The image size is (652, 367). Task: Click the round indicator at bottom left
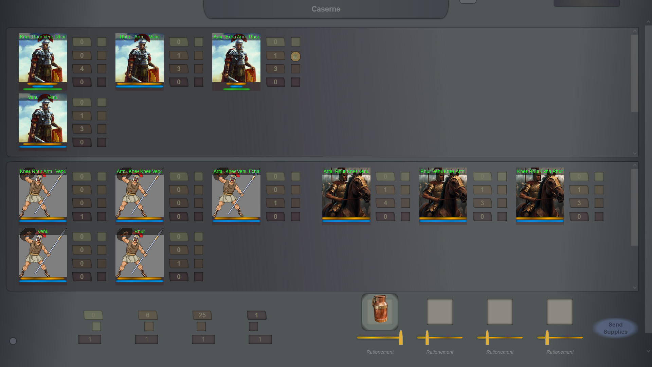(13, 341)
